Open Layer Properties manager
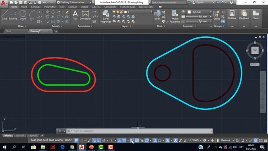Image resolution: width=268 pixels, height=151 pixels. pos(106,16)
